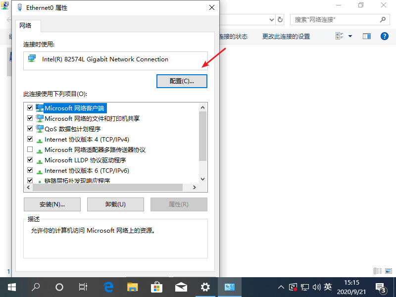Viewport: 396px width, 297px height.
Task: Toggle Microsoft LLDP 协议驱动程序 checkbox
Action: (x=30, y=160)
